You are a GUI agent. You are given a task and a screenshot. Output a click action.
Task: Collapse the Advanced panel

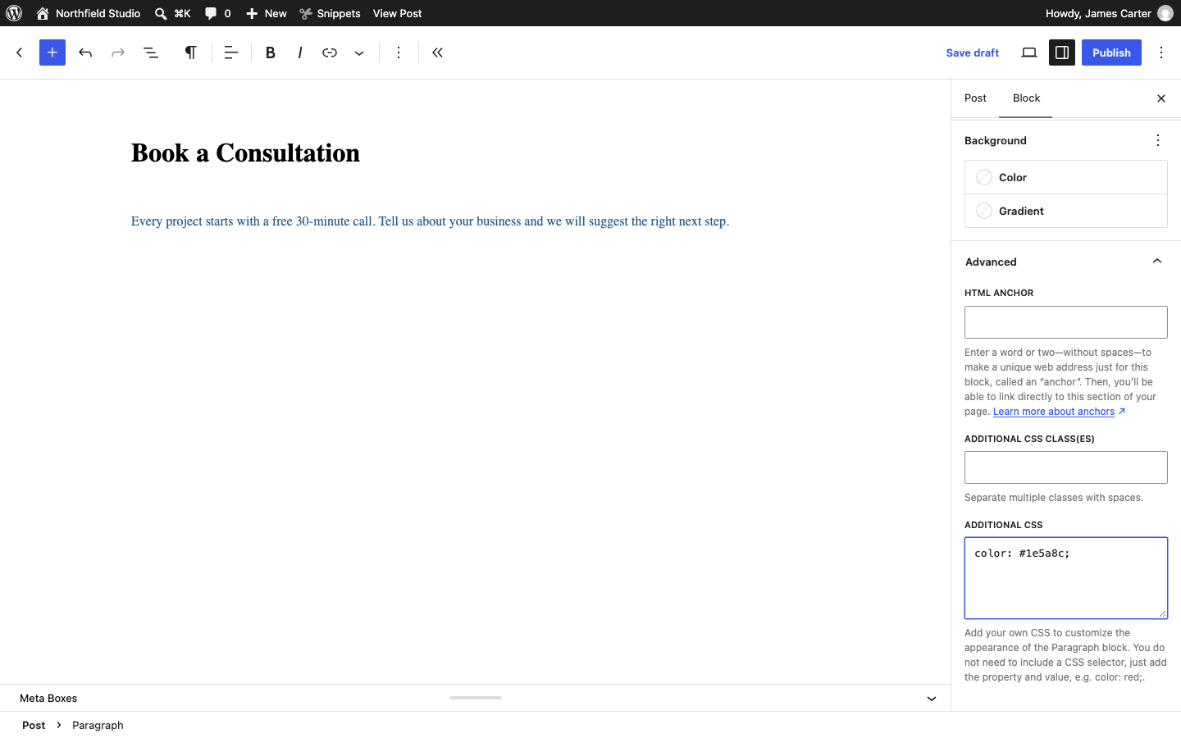(x=1066, y=262)
